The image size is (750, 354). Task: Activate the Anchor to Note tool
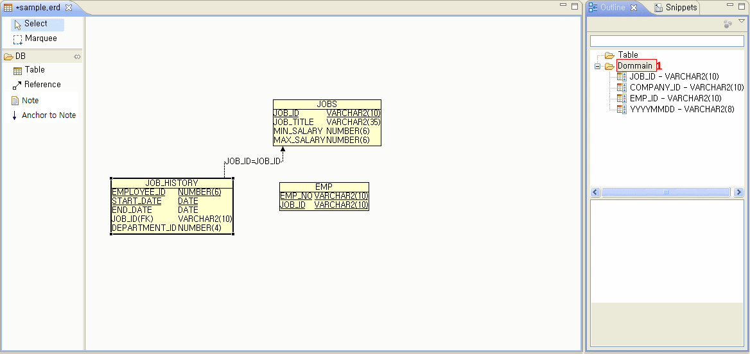pos(48,115)
